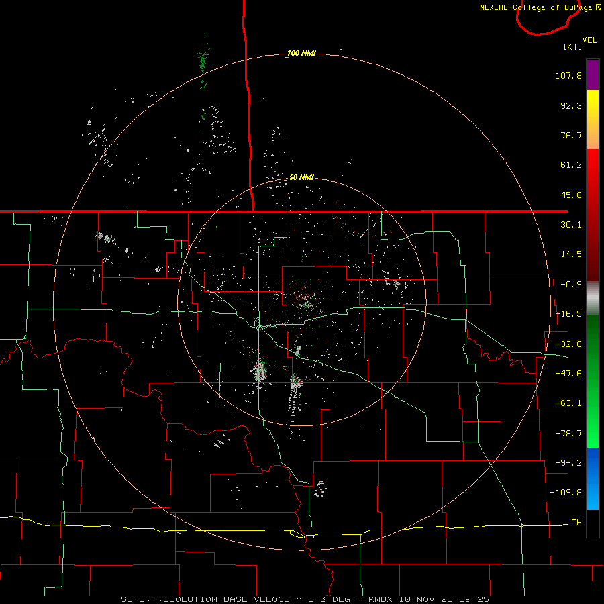This screenshot has width=604, height=604.
Task: Click the blue segment of velocity color bar
Action: coord(593,479)
